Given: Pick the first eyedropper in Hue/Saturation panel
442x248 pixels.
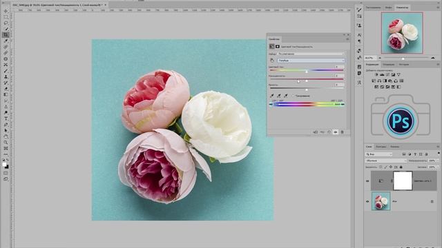Looking at the screenshot, I should (x=271, y=96).
